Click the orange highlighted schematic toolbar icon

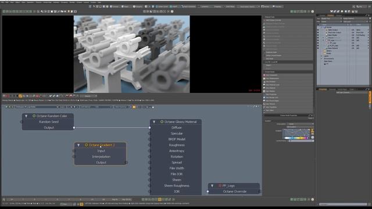pyautogui.click(x=134, y=107)
